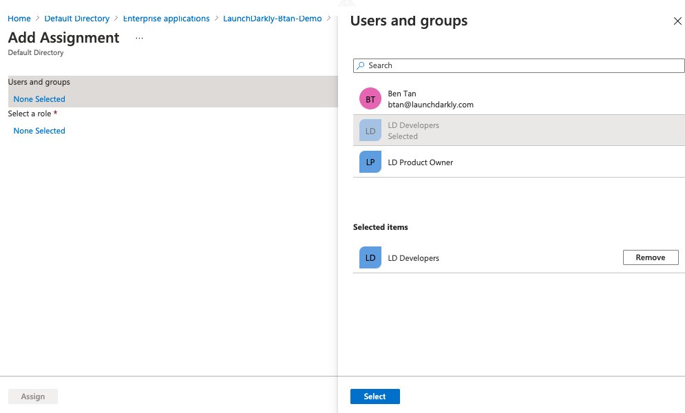This screenshot has height=413, width=685.
Task: Click the LD Developers group avatar icon
Action: click(370, 130)
